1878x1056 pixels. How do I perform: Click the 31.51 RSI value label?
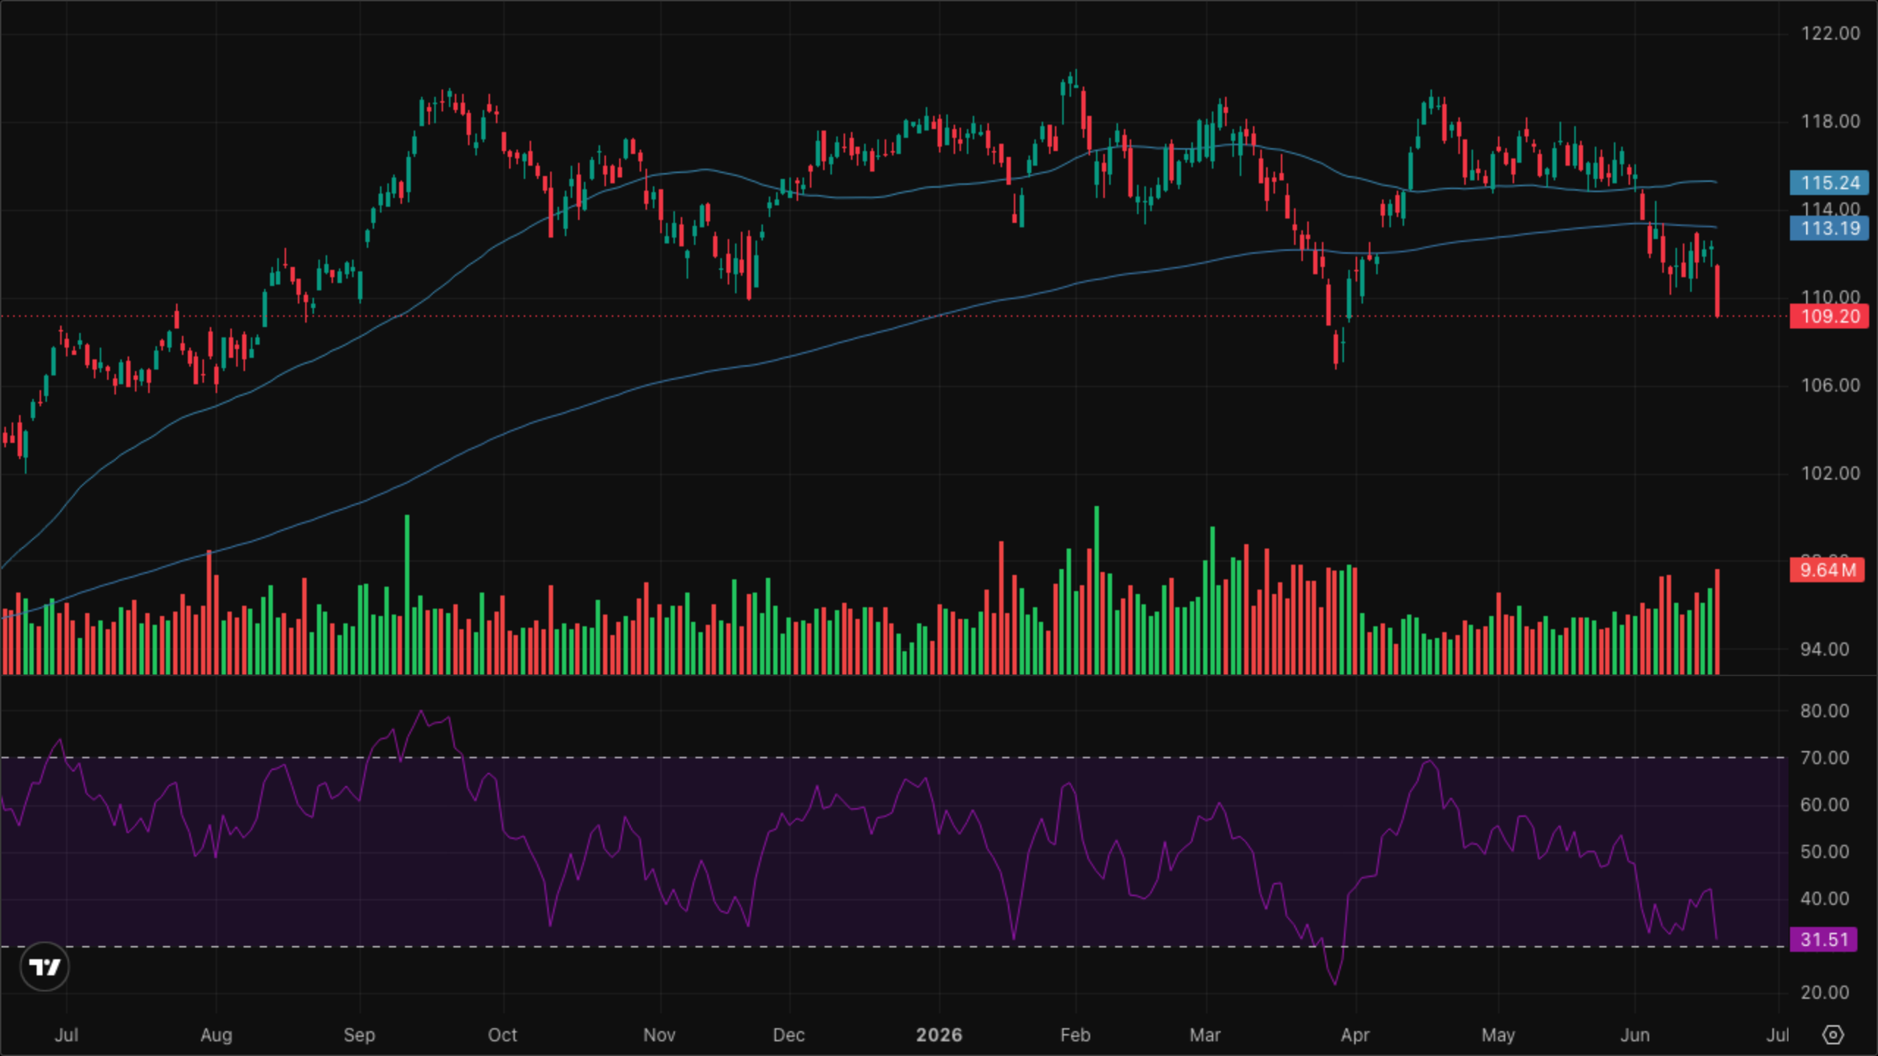[1824, 939]
